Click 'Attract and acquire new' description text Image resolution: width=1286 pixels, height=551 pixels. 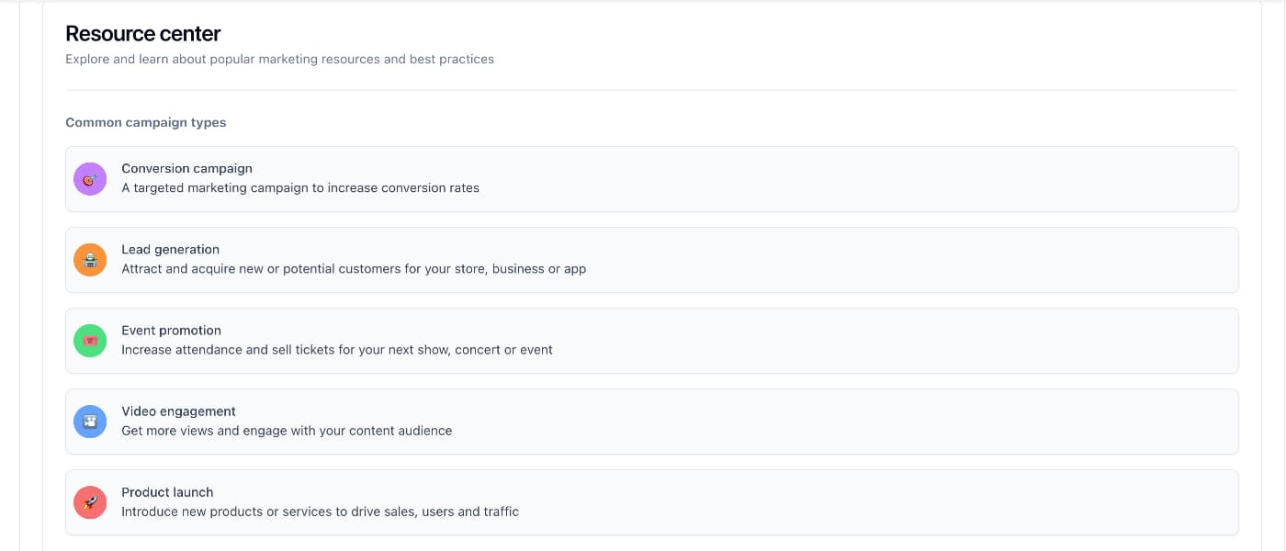[354, 269]
